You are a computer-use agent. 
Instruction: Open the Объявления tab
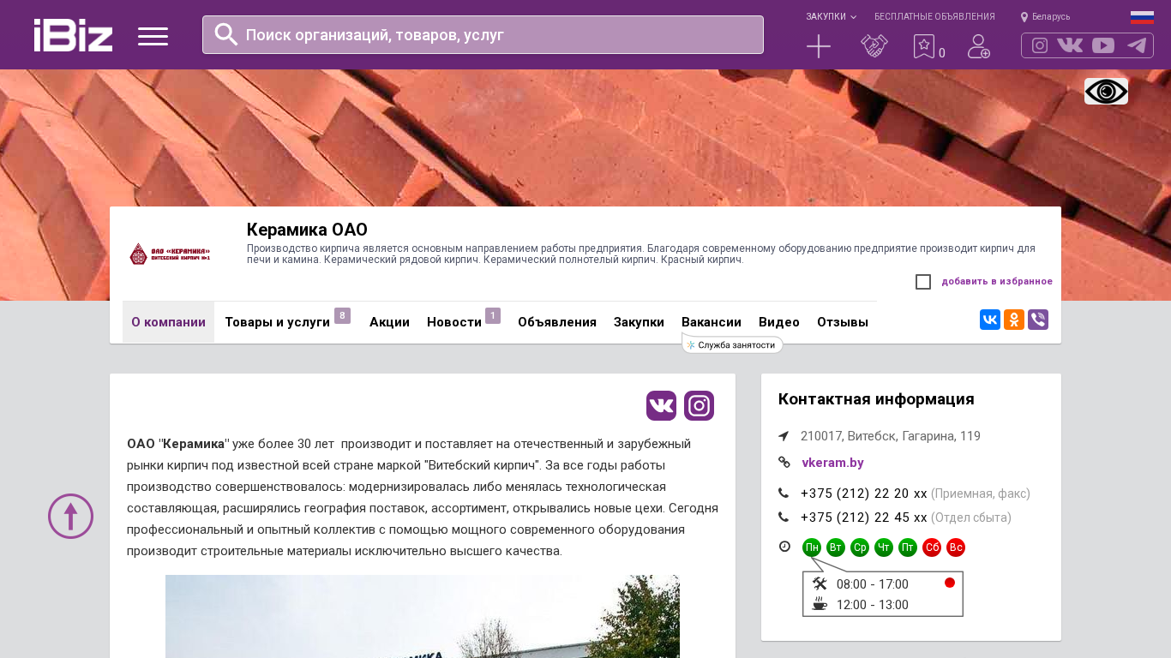tap(557, 322)
